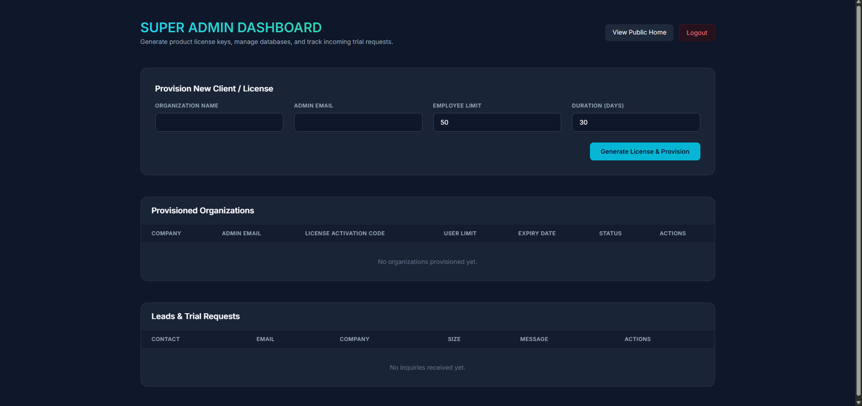The height and width of the screenshot is (406, 862).
Task: Select the Employee Limit field showing 50
Action: tap(497, 123)
